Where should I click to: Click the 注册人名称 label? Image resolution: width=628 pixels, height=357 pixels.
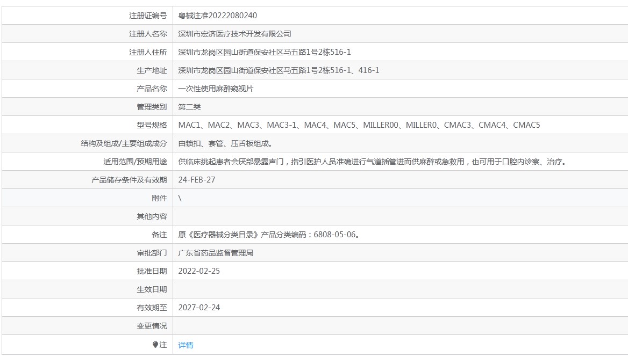click(x=148, y=34)
